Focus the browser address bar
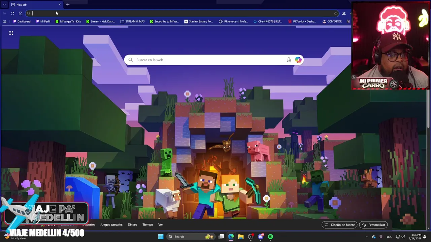Image resolution: width=431 pixels, height=242 pixels. pos(182,13)
